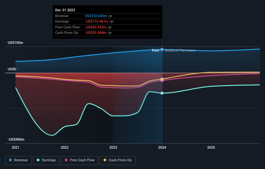Click the Revenue row label in tooltip
The width and height of the screenshot is (265, 169).
point(62,16)
